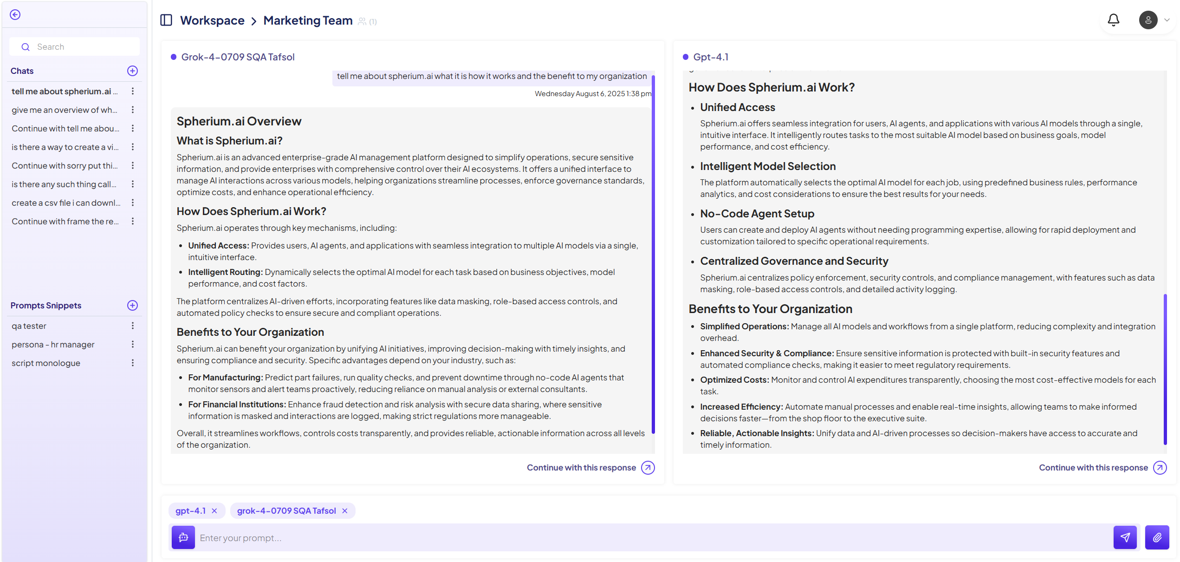Open options for 'is there a way to create' chat
1180x562 pixels.
click(x=133, y=147)
